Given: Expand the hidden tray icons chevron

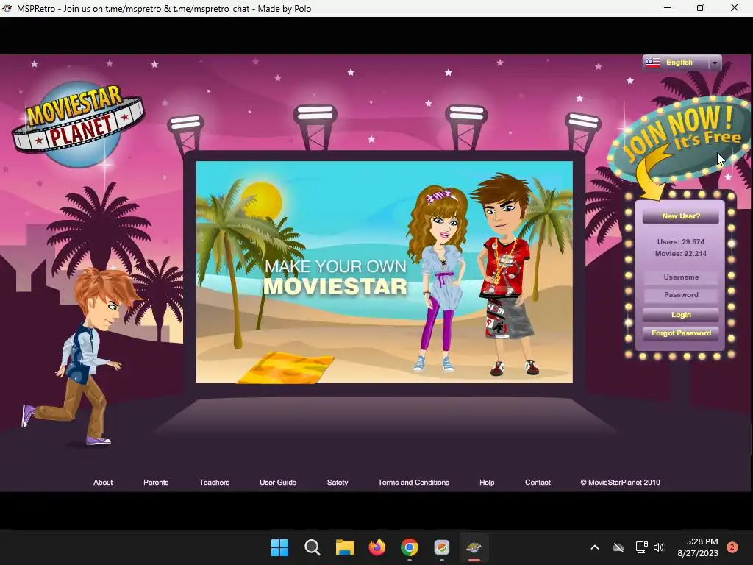Looking at the screenshot, I should [x=594, y=547].
